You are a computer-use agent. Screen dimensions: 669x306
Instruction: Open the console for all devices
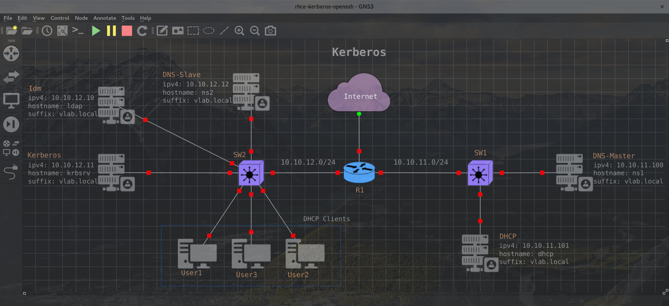pyautogui.click(x=78, y=31)
